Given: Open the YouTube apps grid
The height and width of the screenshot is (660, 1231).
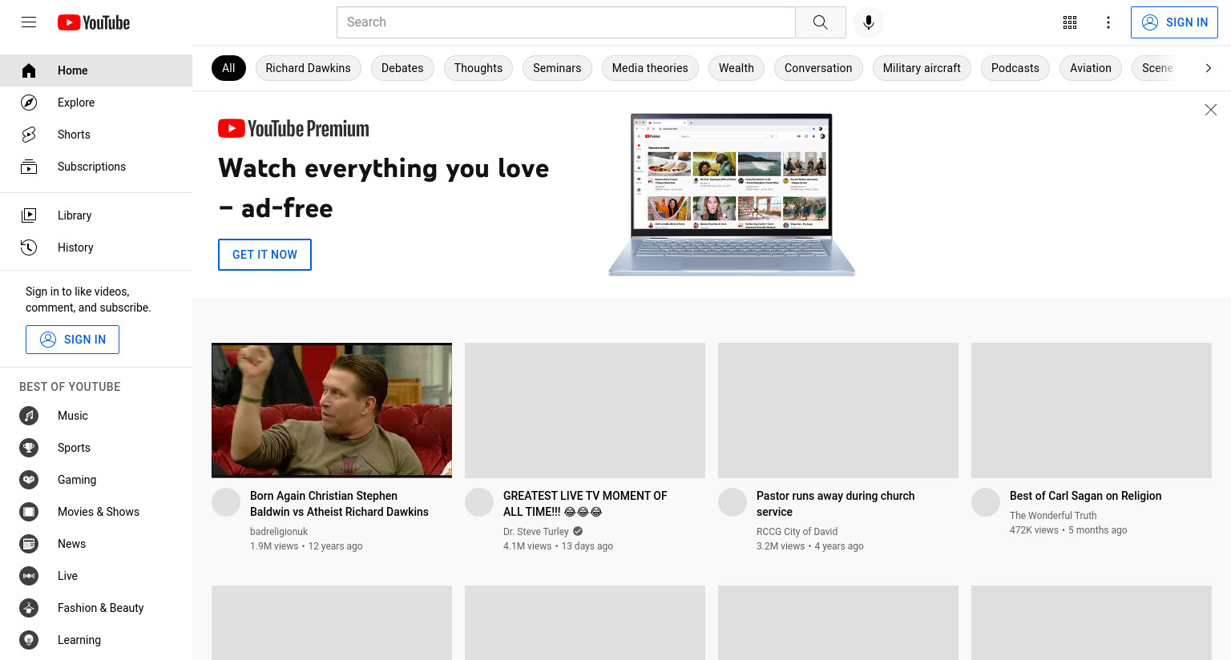Looking at the screenshot, I should click(x=1070, y=22).
